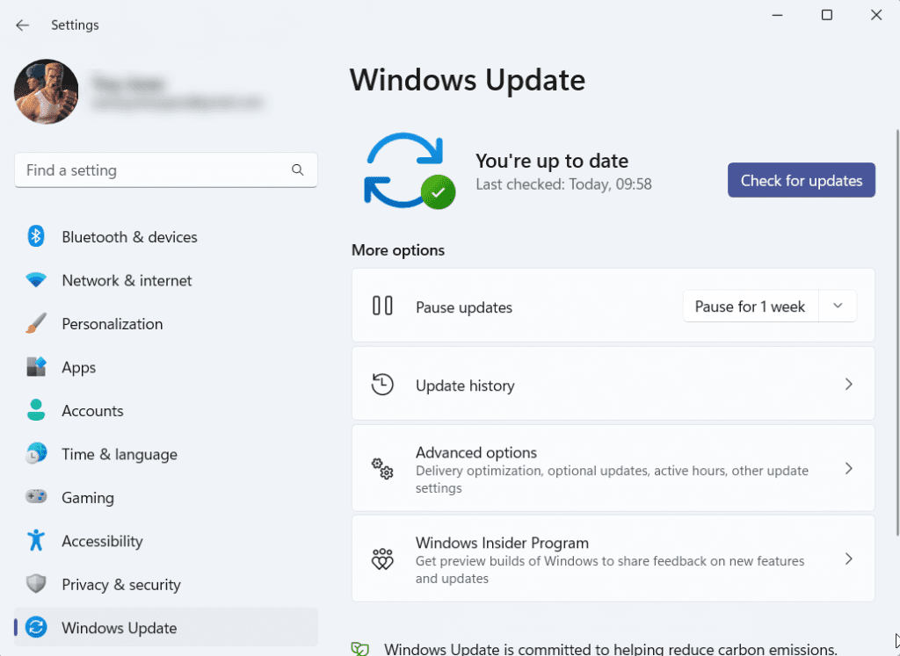Expand the pause duration dropdown arrow

pyautogui.click(x=838, y=306)
